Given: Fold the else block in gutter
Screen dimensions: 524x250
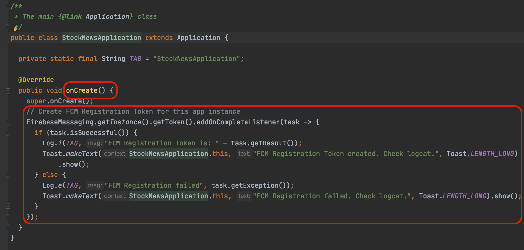Looking at the screenshot, I should click(x=8, y=175).
